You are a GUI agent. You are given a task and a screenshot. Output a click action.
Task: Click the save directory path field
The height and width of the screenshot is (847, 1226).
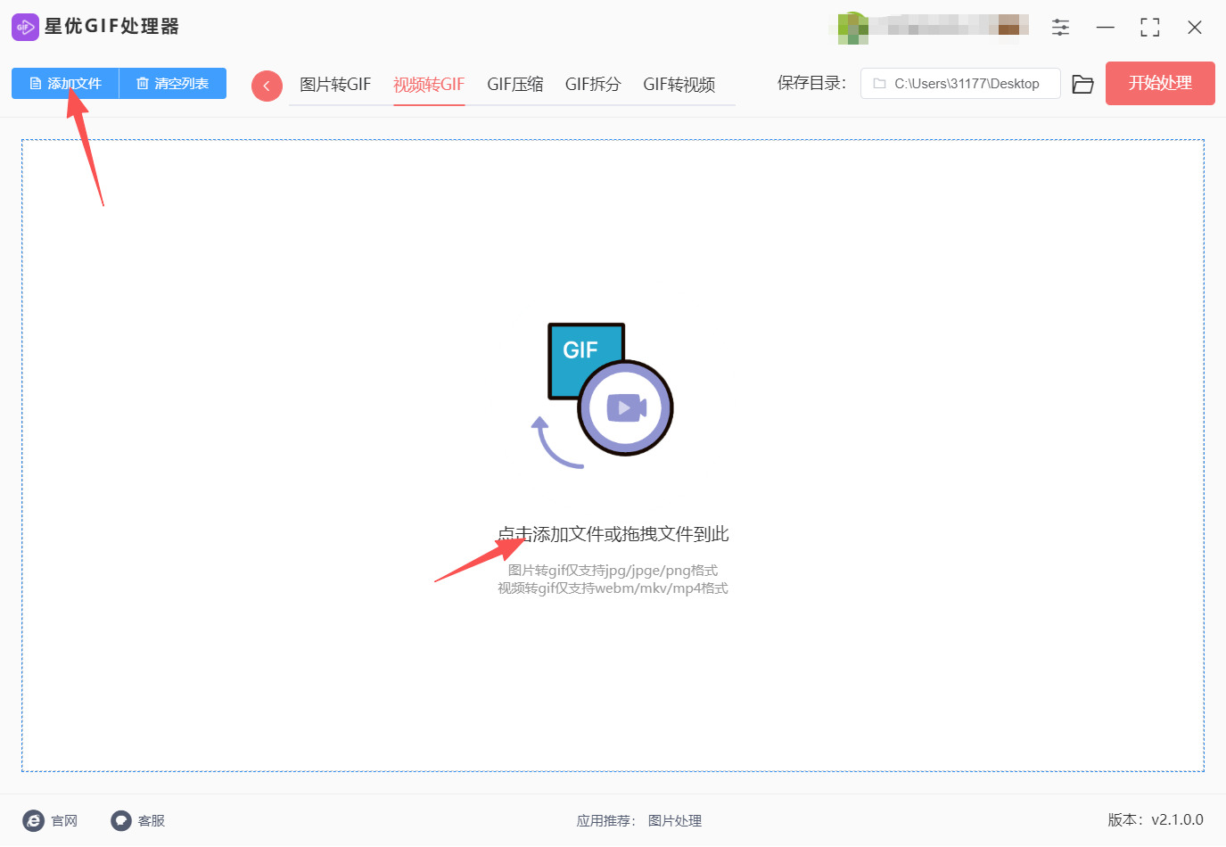tap(960, 84)
